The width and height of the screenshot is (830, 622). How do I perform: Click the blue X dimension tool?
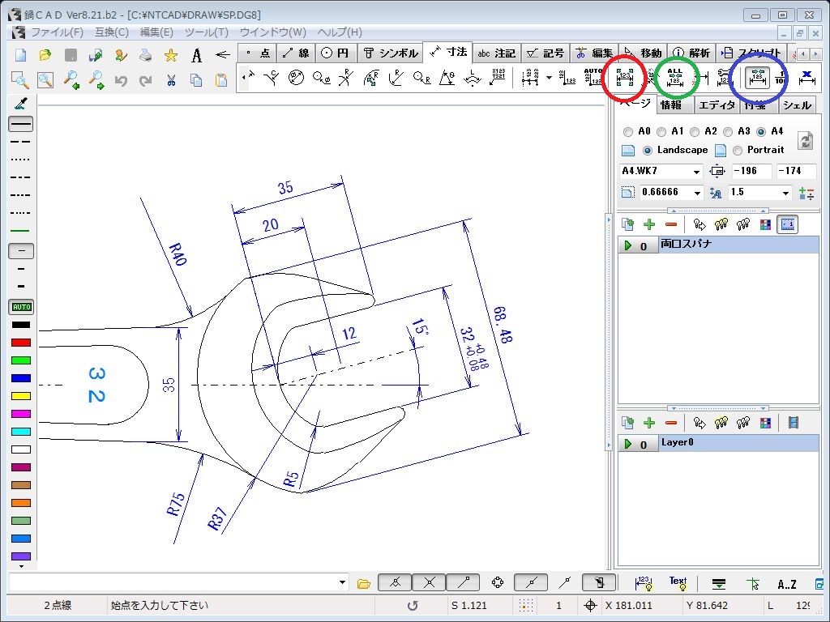tap(806, 77)
